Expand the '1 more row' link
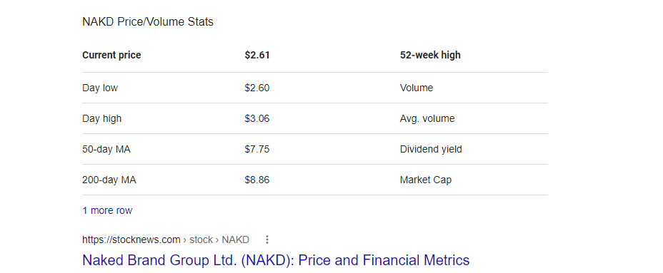Viewport: 663px width, 273px height. tap(107, 210)
